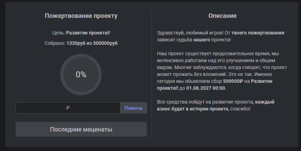Click the bold 500000₽ amount in description

(x=233, y=81)
